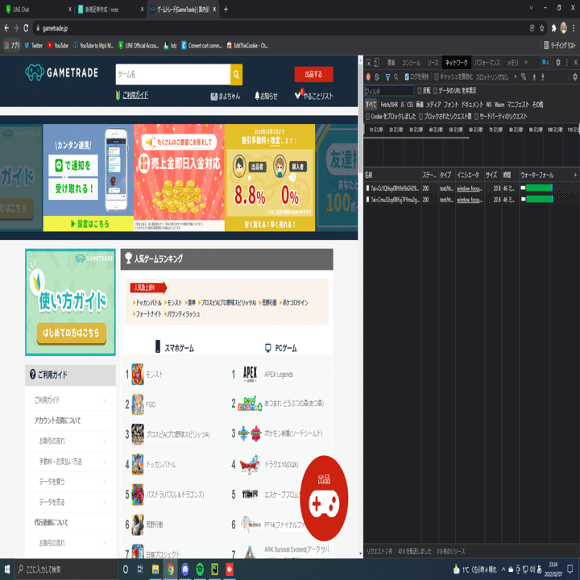Image resolution: width=580 pixels, height=580 pixels.
Task: Activate DevTools inspect element picker
Action: click(368, 63)
